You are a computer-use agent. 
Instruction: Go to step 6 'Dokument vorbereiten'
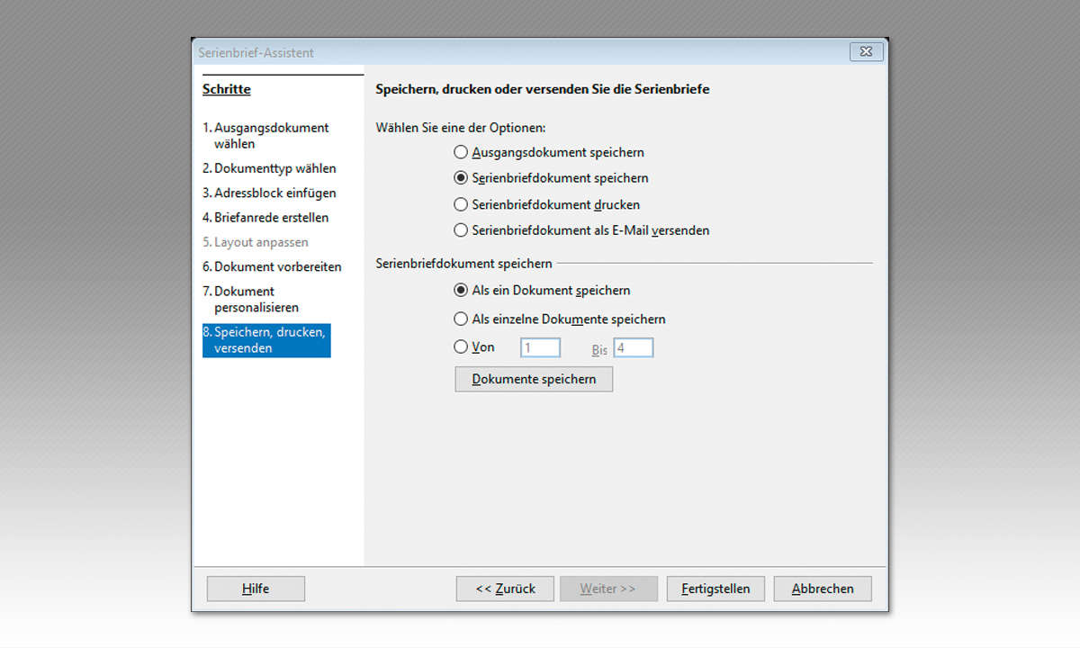point(272,267)
